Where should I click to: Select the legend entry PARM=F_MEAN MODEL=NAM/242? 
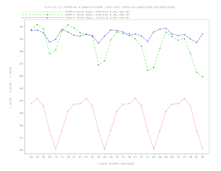pos(98,15)
